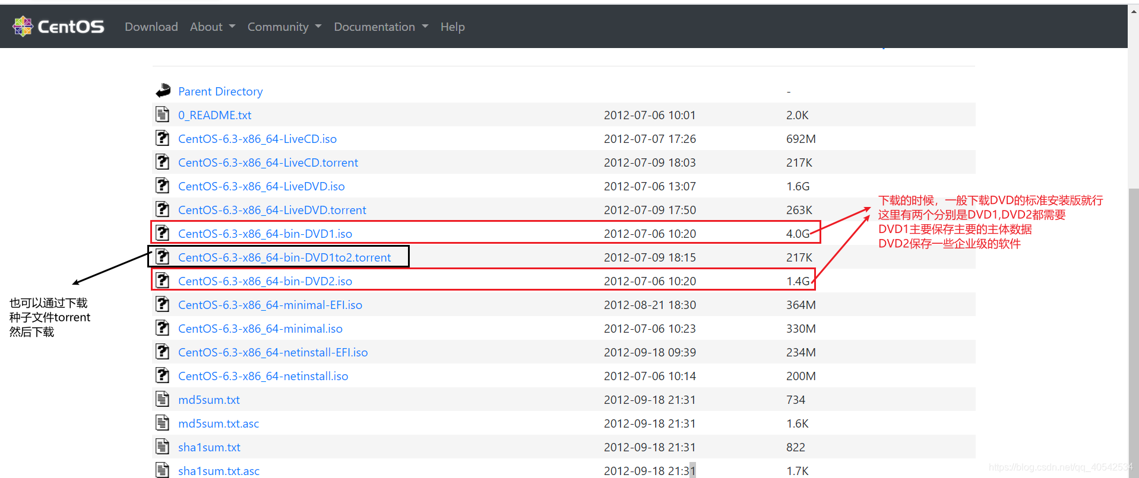Screen dimensions: 1139x478
Task: Download CentOS-6.3-x86_64-minimal.iso
Action: click(260, 329)
